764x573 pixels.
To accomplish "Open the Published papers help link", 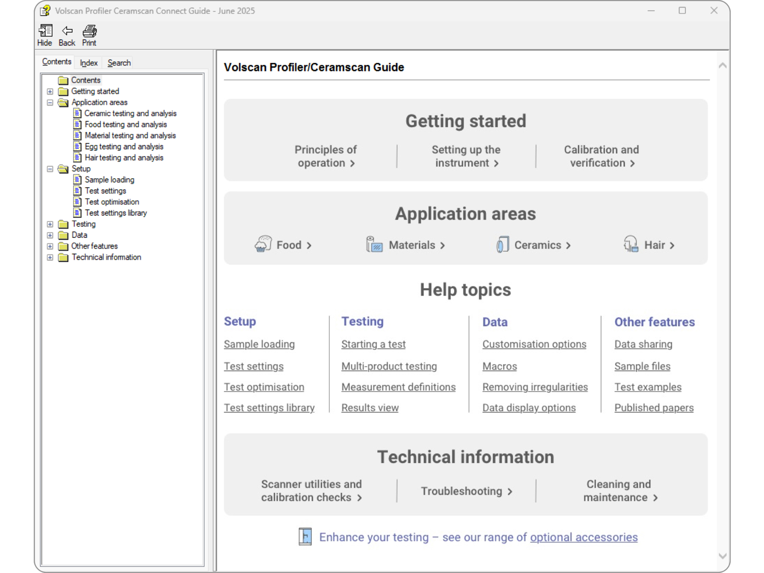I will click(654, 408).
